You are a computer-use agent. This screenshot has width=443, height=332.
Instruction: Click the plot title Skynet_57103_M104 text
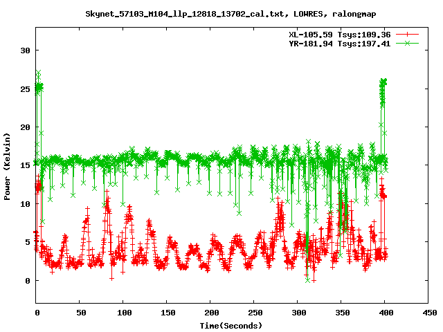230,14
